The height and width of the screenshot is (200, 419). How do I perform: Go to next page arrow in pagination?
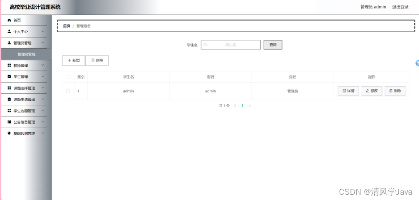[x=250, y=106]
